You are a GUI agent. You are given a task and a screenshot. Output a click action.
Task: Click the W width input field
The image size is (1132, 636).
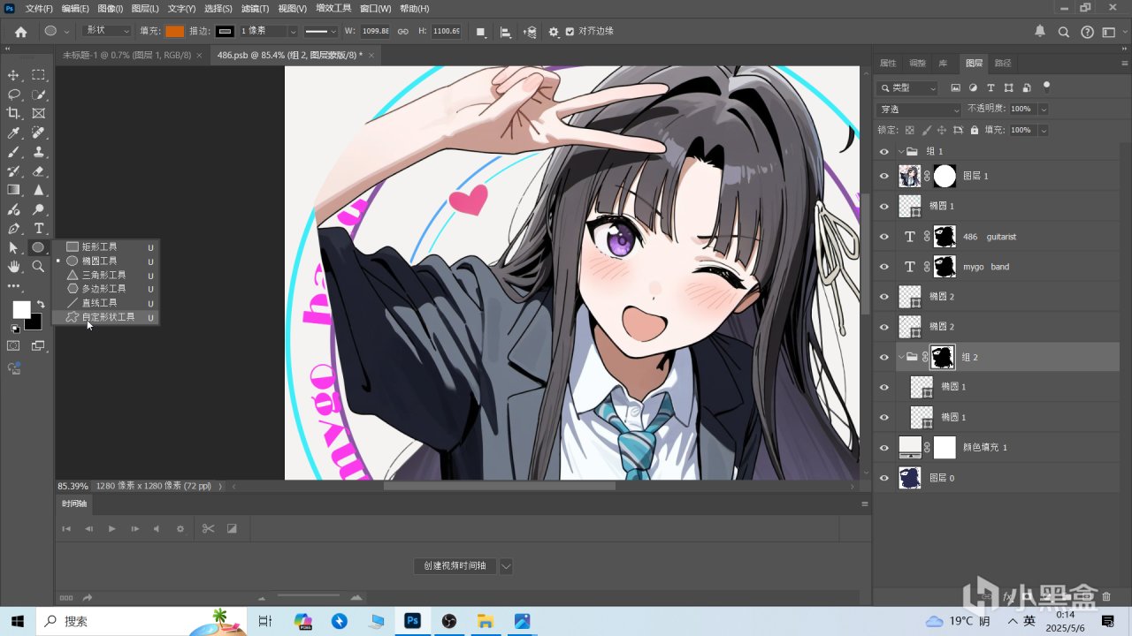[375, 32]
